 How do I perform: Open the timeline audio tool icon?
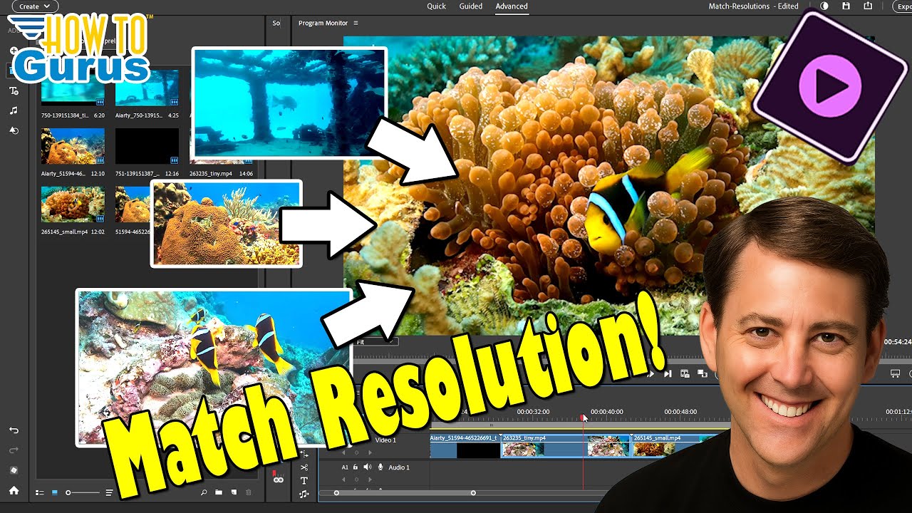click(304, 494)
